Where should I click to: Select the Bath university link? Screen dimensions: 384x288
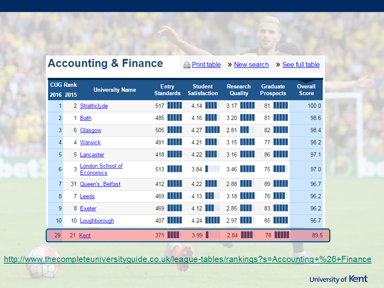[86, 118]
